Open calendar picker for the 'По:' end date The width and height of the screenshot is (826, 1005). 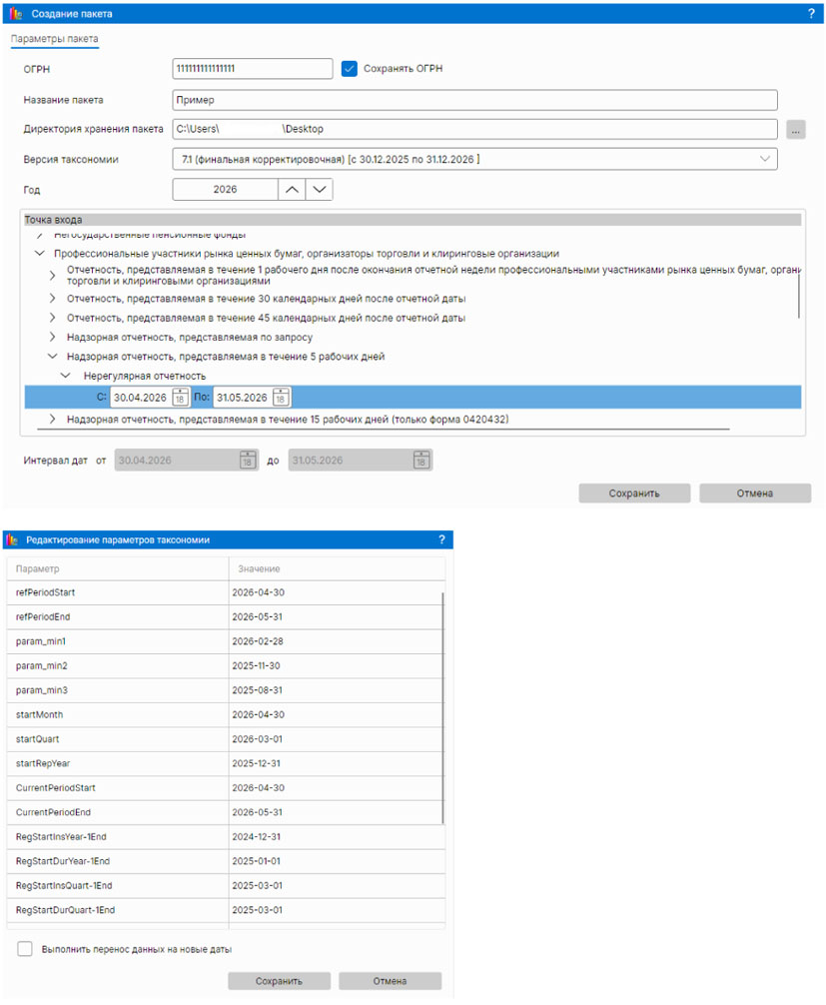tap(282, 398)
